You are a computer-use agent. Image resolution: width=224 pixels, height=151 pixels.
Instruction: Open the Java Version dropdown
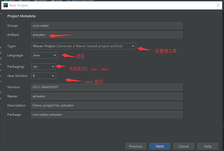coord(44,76)
